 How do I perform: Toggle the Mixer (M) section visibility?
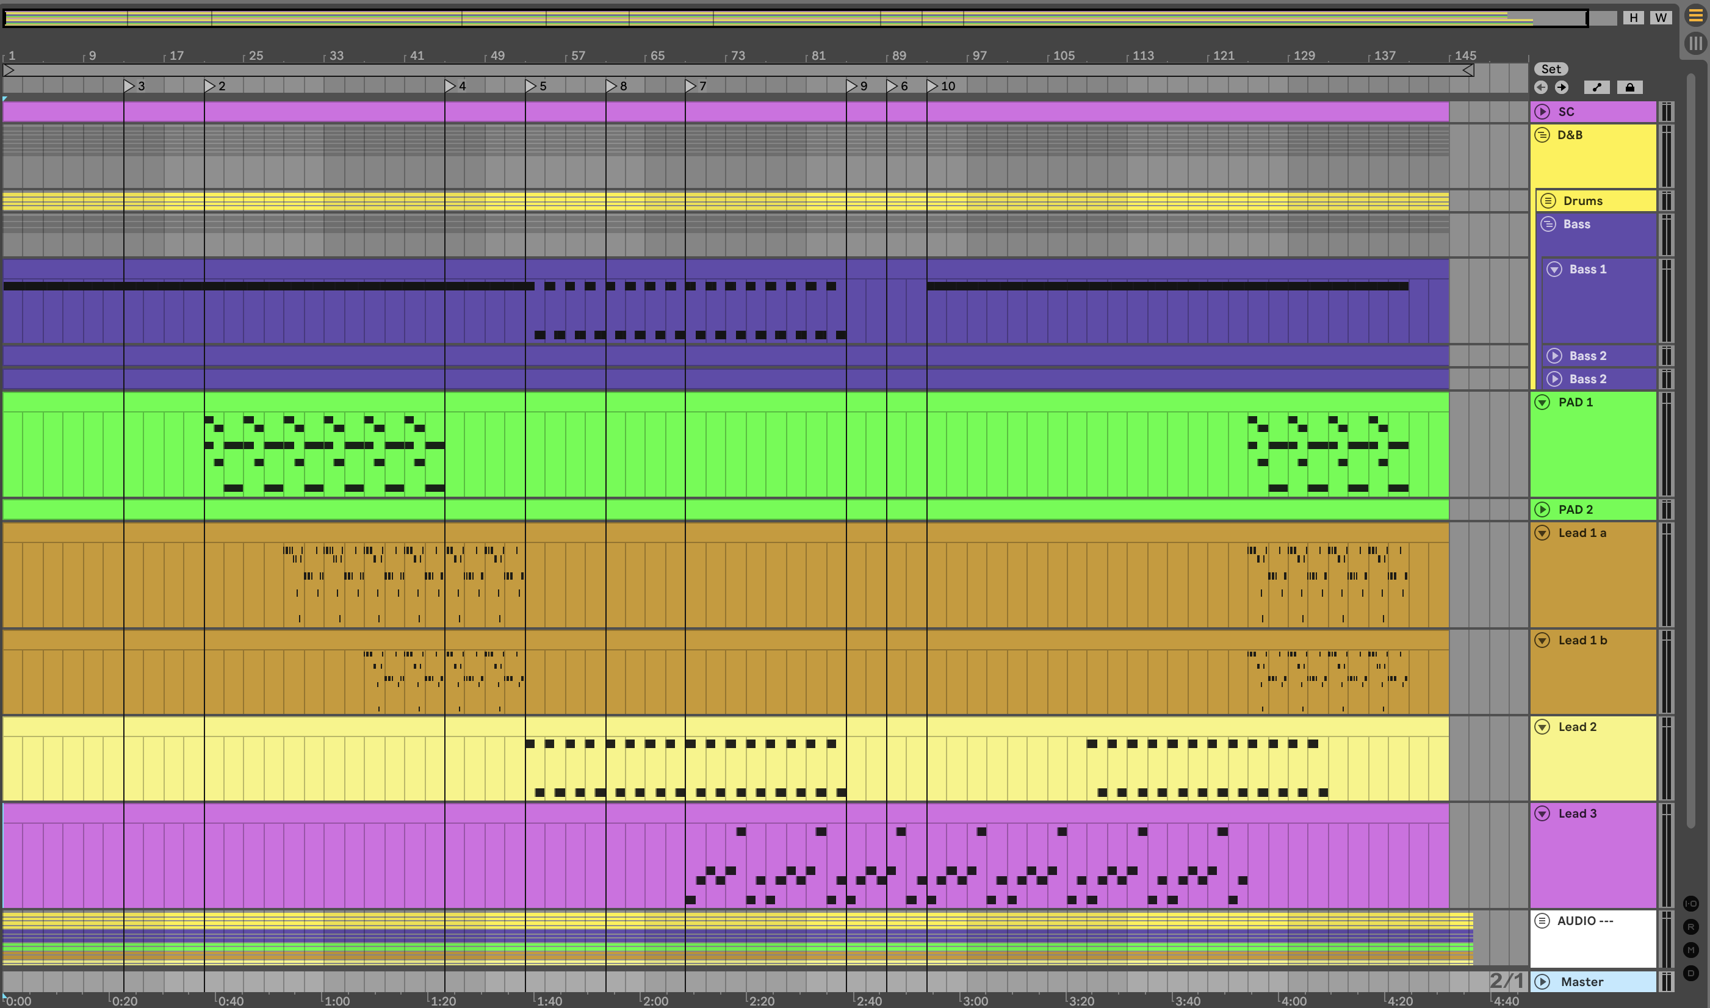tap(1691, 949)
